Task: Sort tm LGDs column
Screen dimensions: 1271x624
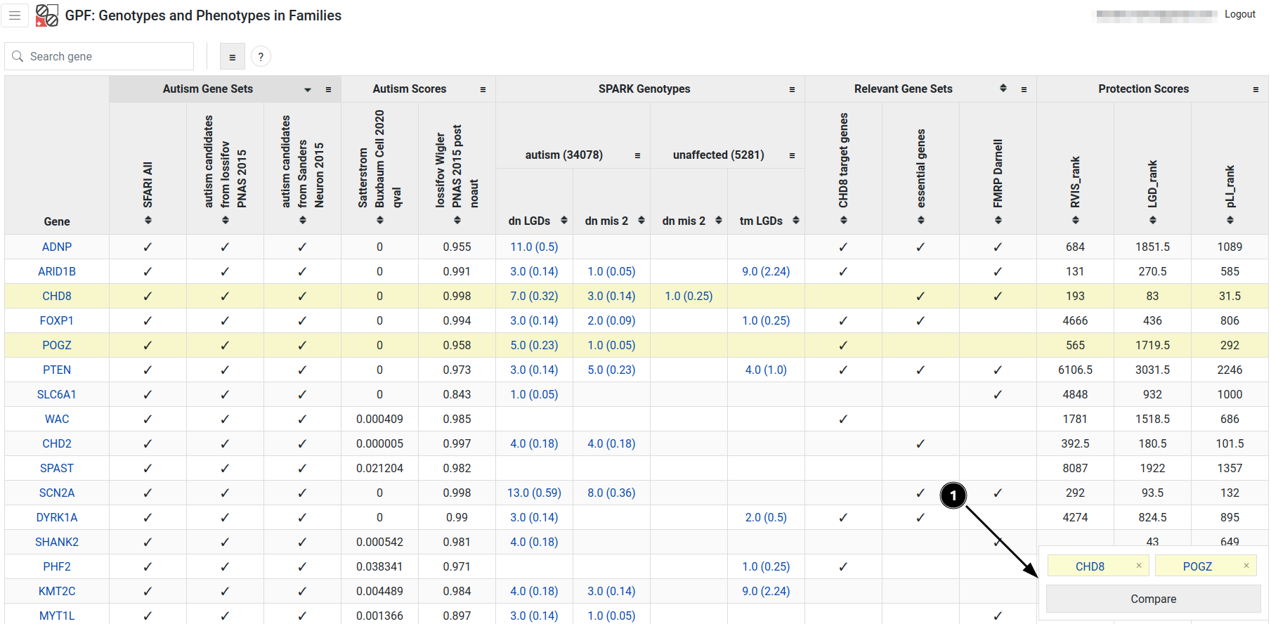Action: point(796,220)
